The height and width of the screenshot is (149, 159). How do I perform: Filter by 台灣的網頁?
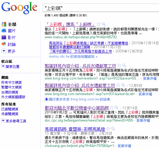click(10, 92)
